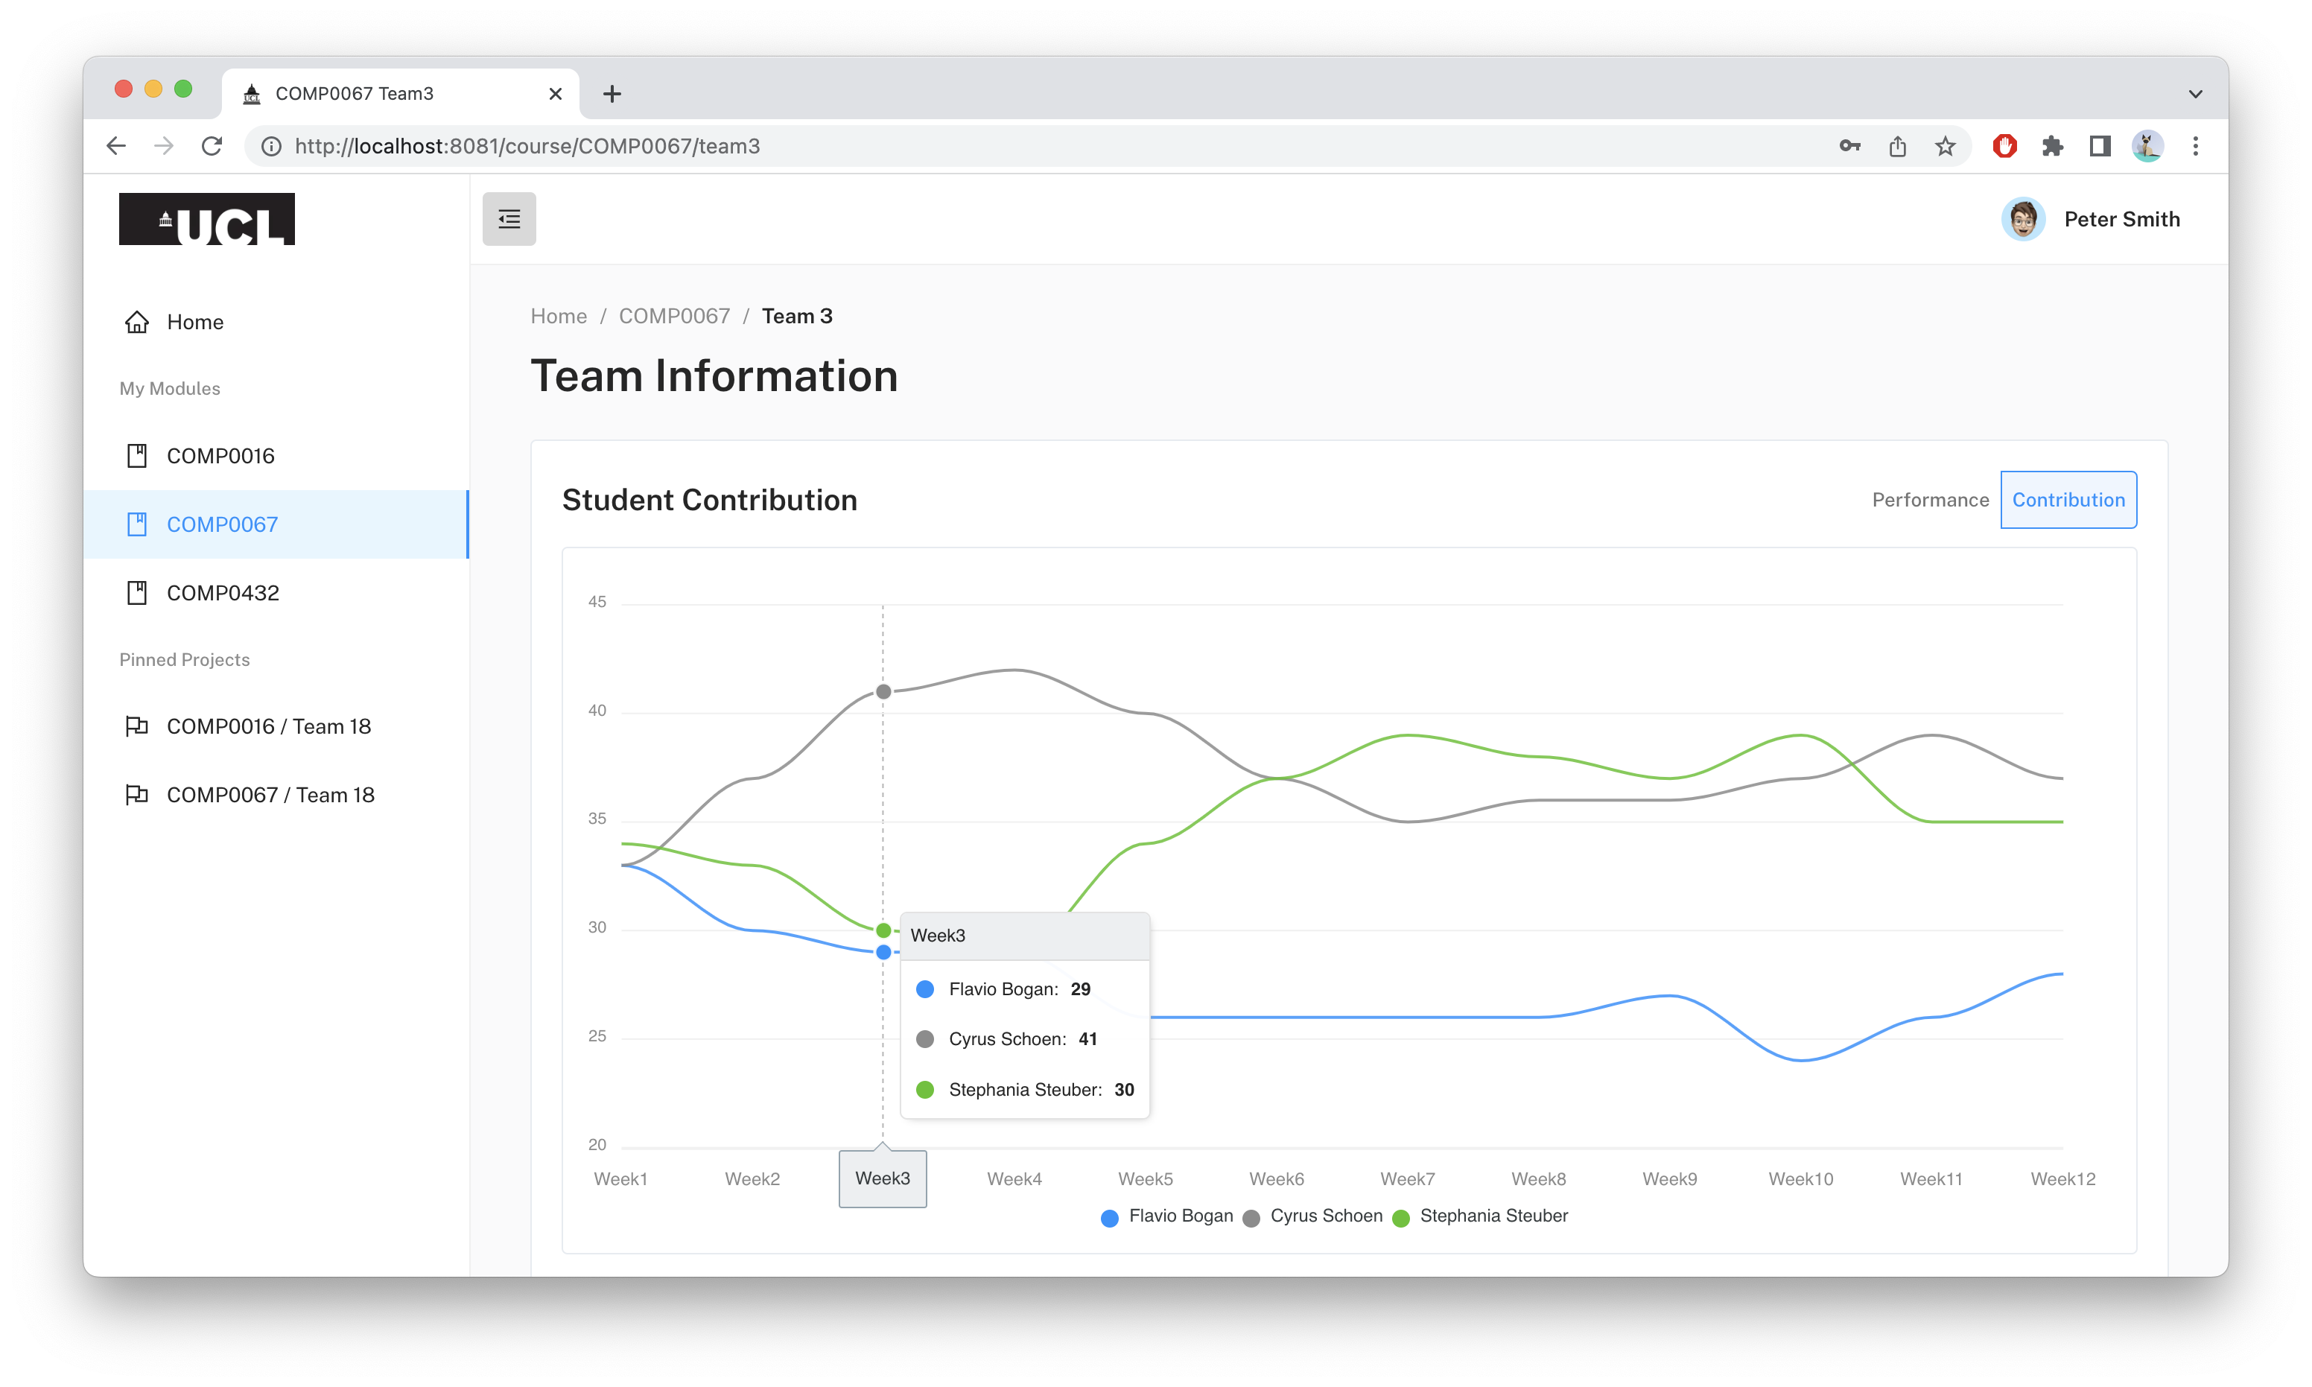Click flag icon for COMP0016 / Team 18

coord(136,726)
